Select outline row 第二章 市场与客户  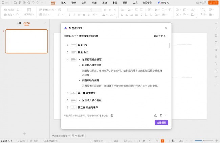[88, 108]
